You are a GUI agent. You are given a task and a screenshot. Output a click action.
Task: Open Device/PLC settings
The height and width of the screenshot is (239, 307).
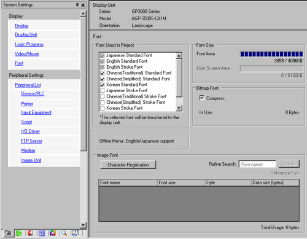click(33, 93)
